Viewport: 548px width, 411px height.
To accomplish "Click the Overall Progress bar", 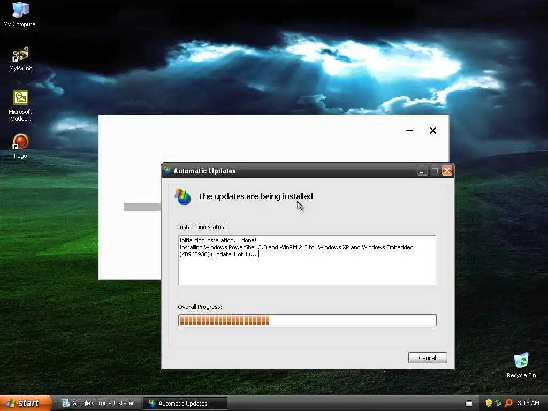I will 307,320.
